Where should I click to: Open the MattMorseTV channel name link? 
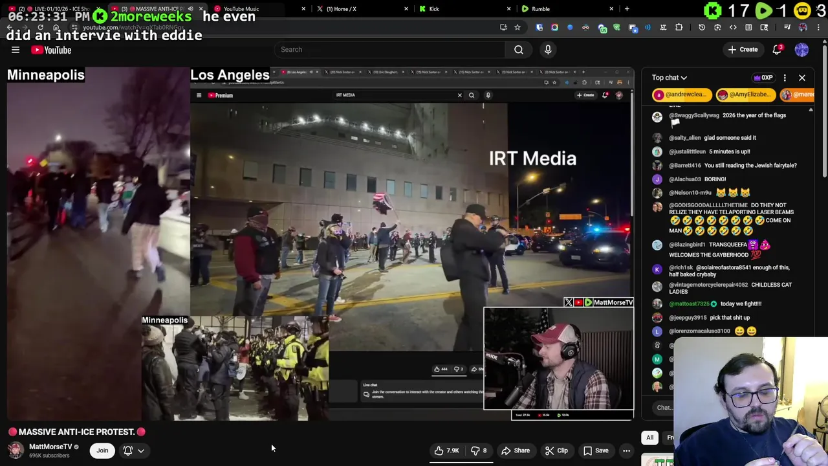pos(50,447)
